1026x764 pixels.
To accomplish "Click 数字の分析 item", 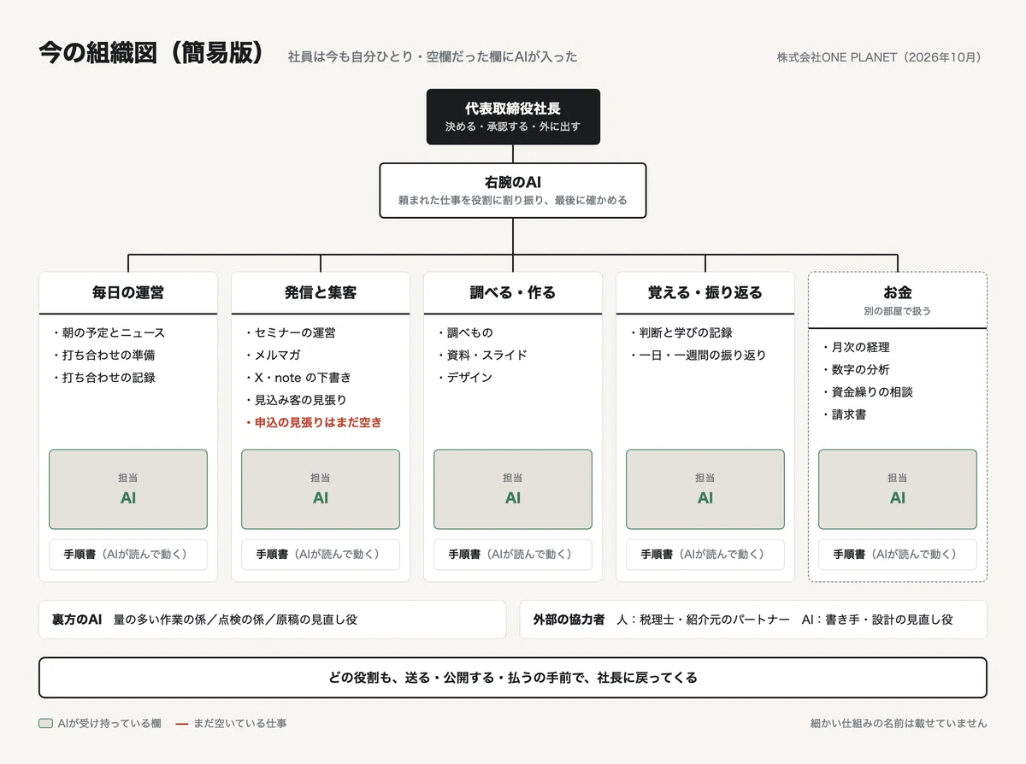I will click(x=855, y=370).
